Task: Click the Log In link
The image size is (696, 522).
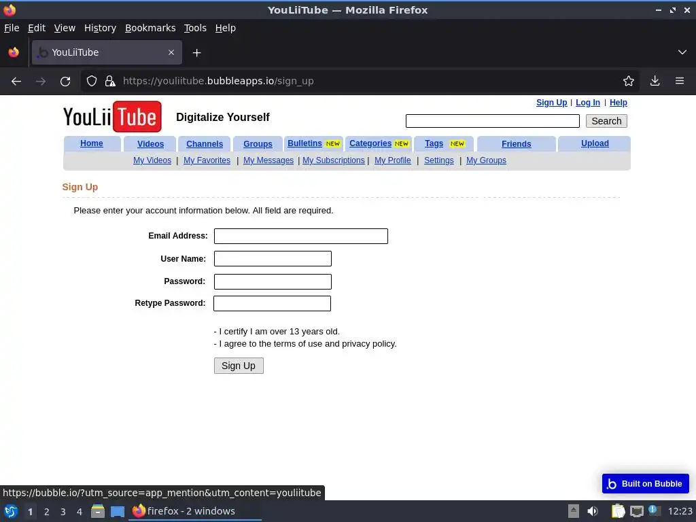Action: point(588,103)
